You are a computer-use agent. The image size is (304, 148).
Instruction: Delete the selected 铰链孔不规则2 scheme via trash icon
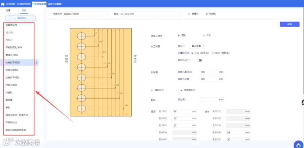tap(36, 62)
